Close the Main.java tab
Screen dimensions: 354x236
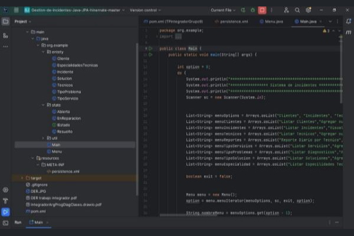coord(320,21)
